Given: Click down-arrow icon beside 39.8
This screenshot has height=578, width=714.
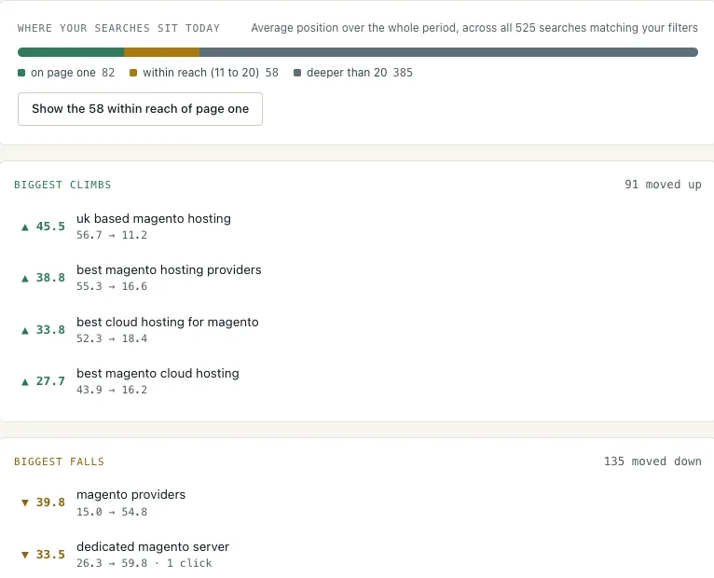Looking at the screenshot, I should point(25,502).
